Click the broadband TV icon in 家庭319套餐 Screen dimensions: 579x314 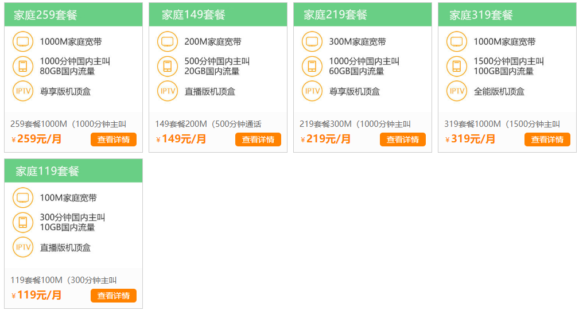click(457, 42)
